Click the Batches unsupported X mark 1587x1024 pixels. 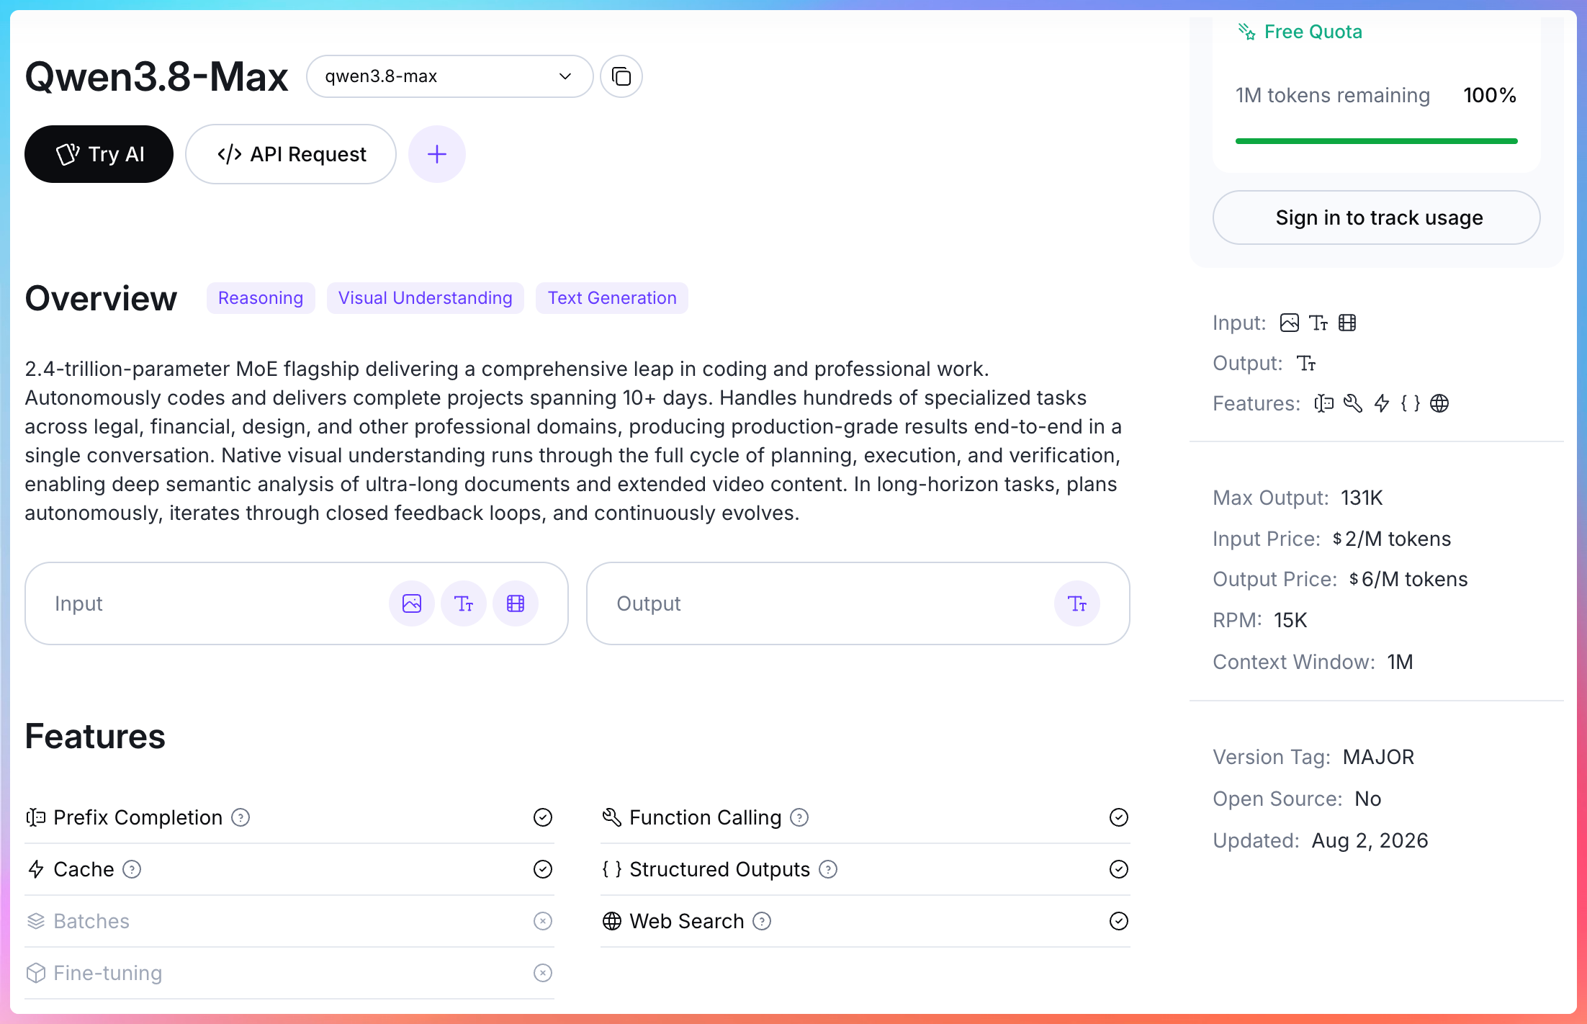(x=543, y=921)
